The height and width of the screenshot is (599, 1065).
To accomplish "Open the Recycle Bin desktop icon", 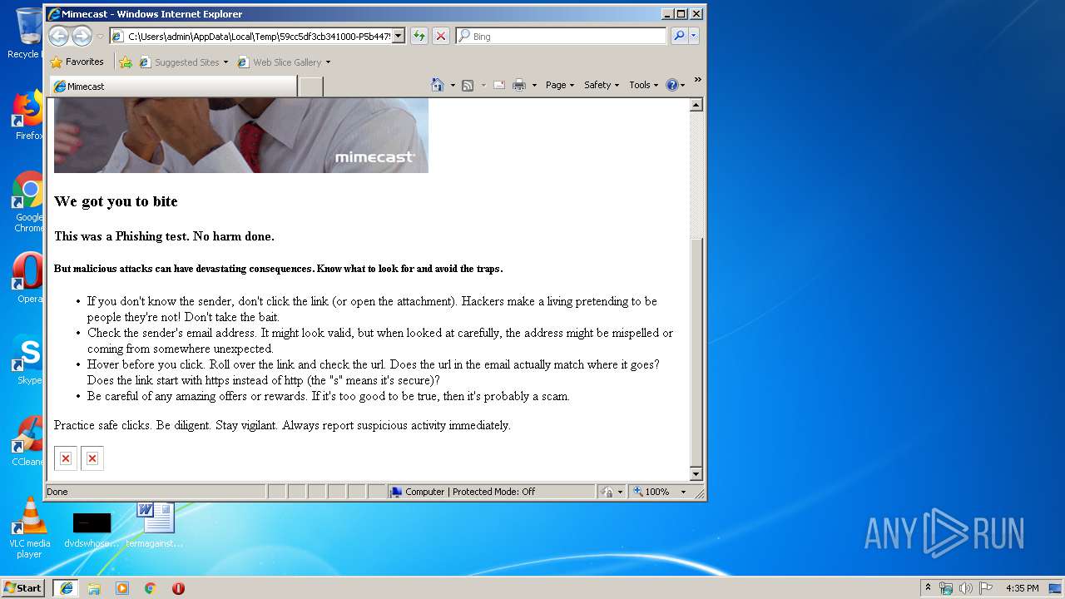I will (28, 33).
